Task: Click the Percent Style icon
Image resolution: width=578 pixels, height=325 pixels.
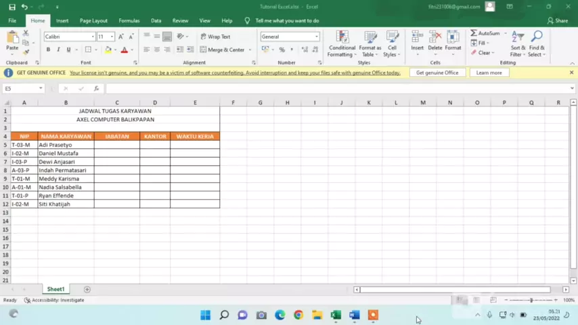Action: point(282,50)
